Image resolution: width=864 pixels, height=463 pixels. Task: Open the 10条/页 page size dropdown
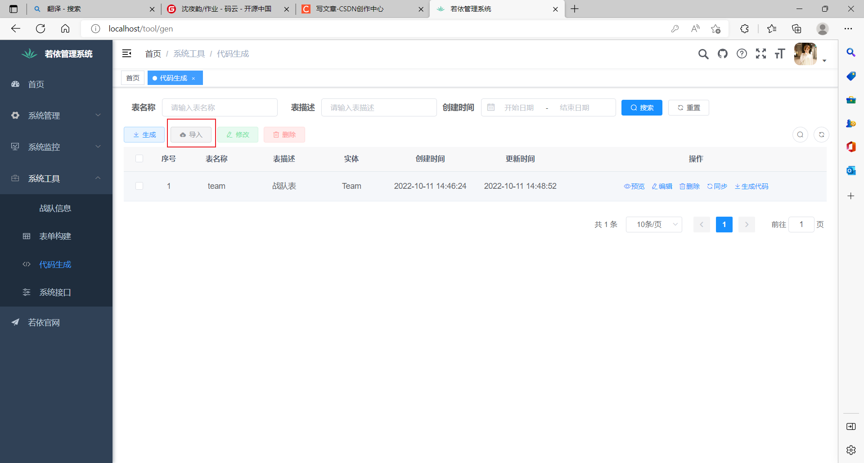point(654,224)
